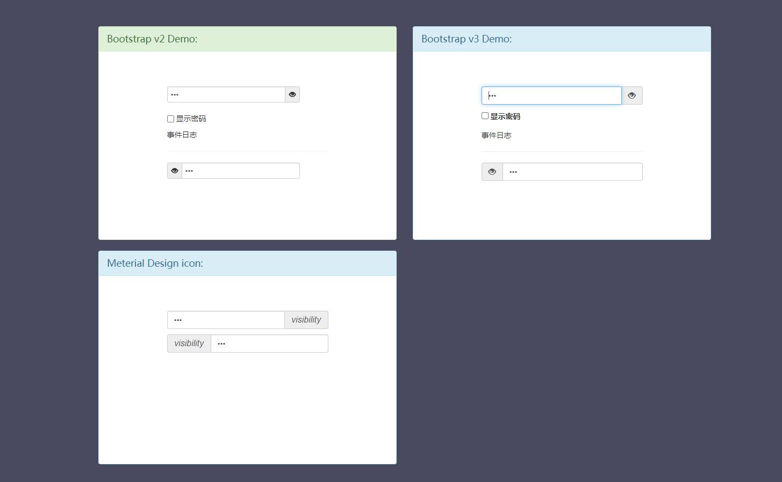
Task: Click 事件日志 text in Bootstrap v3 demo
Action: click(x=497, y=135)
